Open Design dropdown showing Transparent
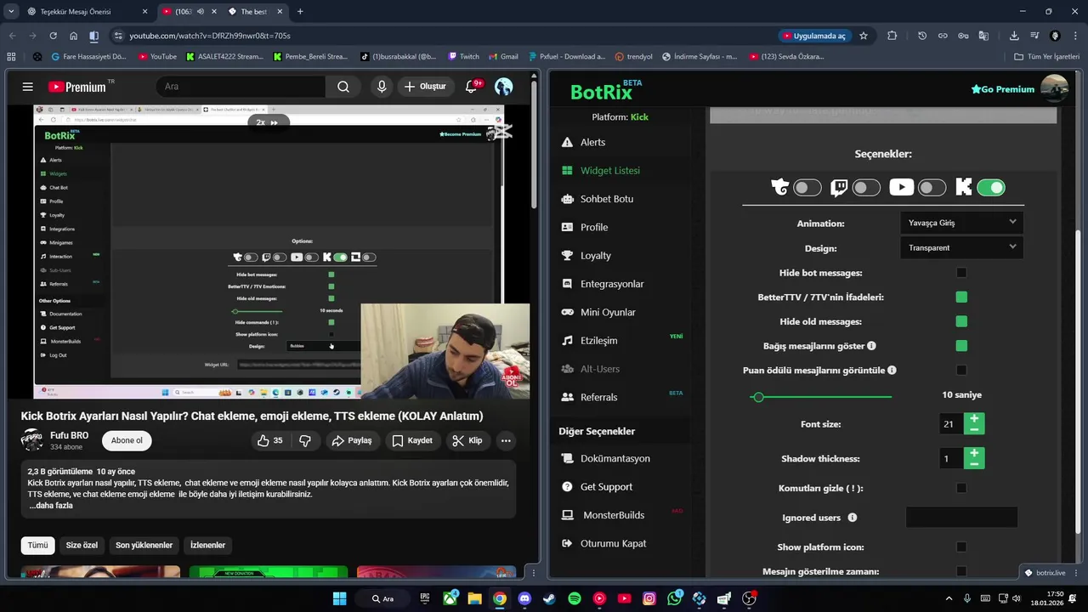This screenshot has width=1088, height=612. pyautogui.click(x=961, y=247)
